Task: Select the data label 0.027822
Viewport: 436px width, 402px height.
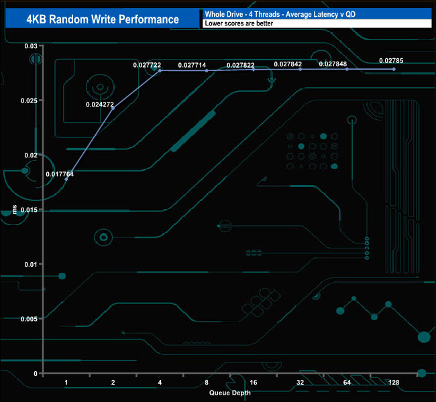Action: coord(240,65)
